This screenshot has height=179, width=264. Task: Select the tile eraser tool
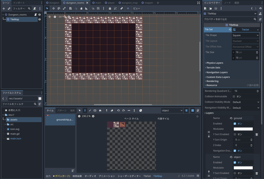[x=112, y=110]
